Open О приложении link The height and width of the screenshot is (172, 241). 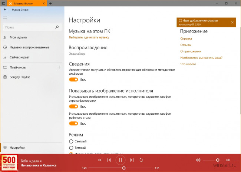click(191, 51)
